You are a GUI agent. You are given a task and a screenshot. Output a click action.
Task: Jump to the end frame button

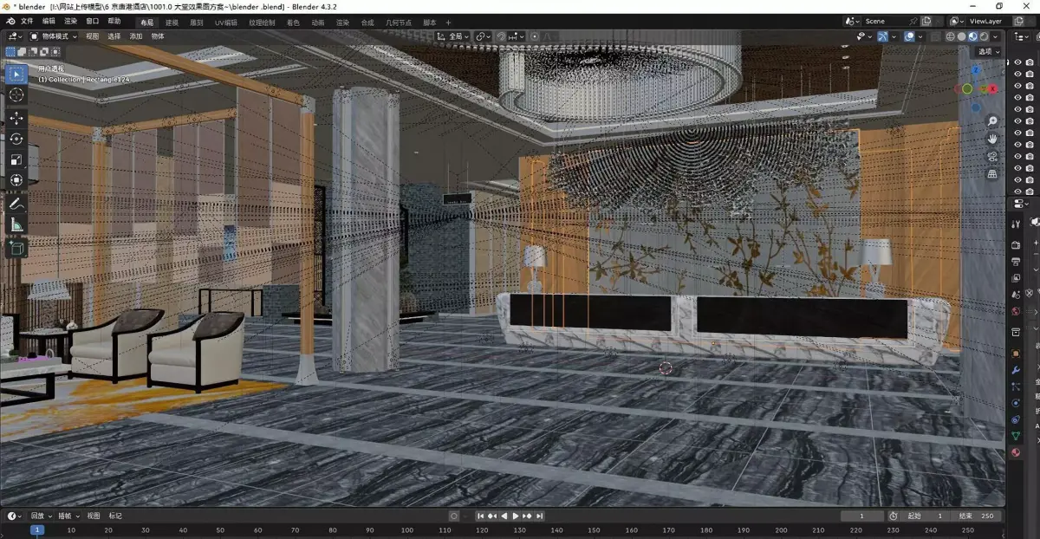(540, 516)
